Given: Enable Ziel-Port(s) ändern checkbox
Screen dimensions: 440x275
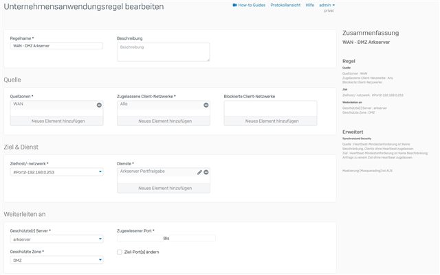Looking at the screenshot, I should click(x=120, y=252).
